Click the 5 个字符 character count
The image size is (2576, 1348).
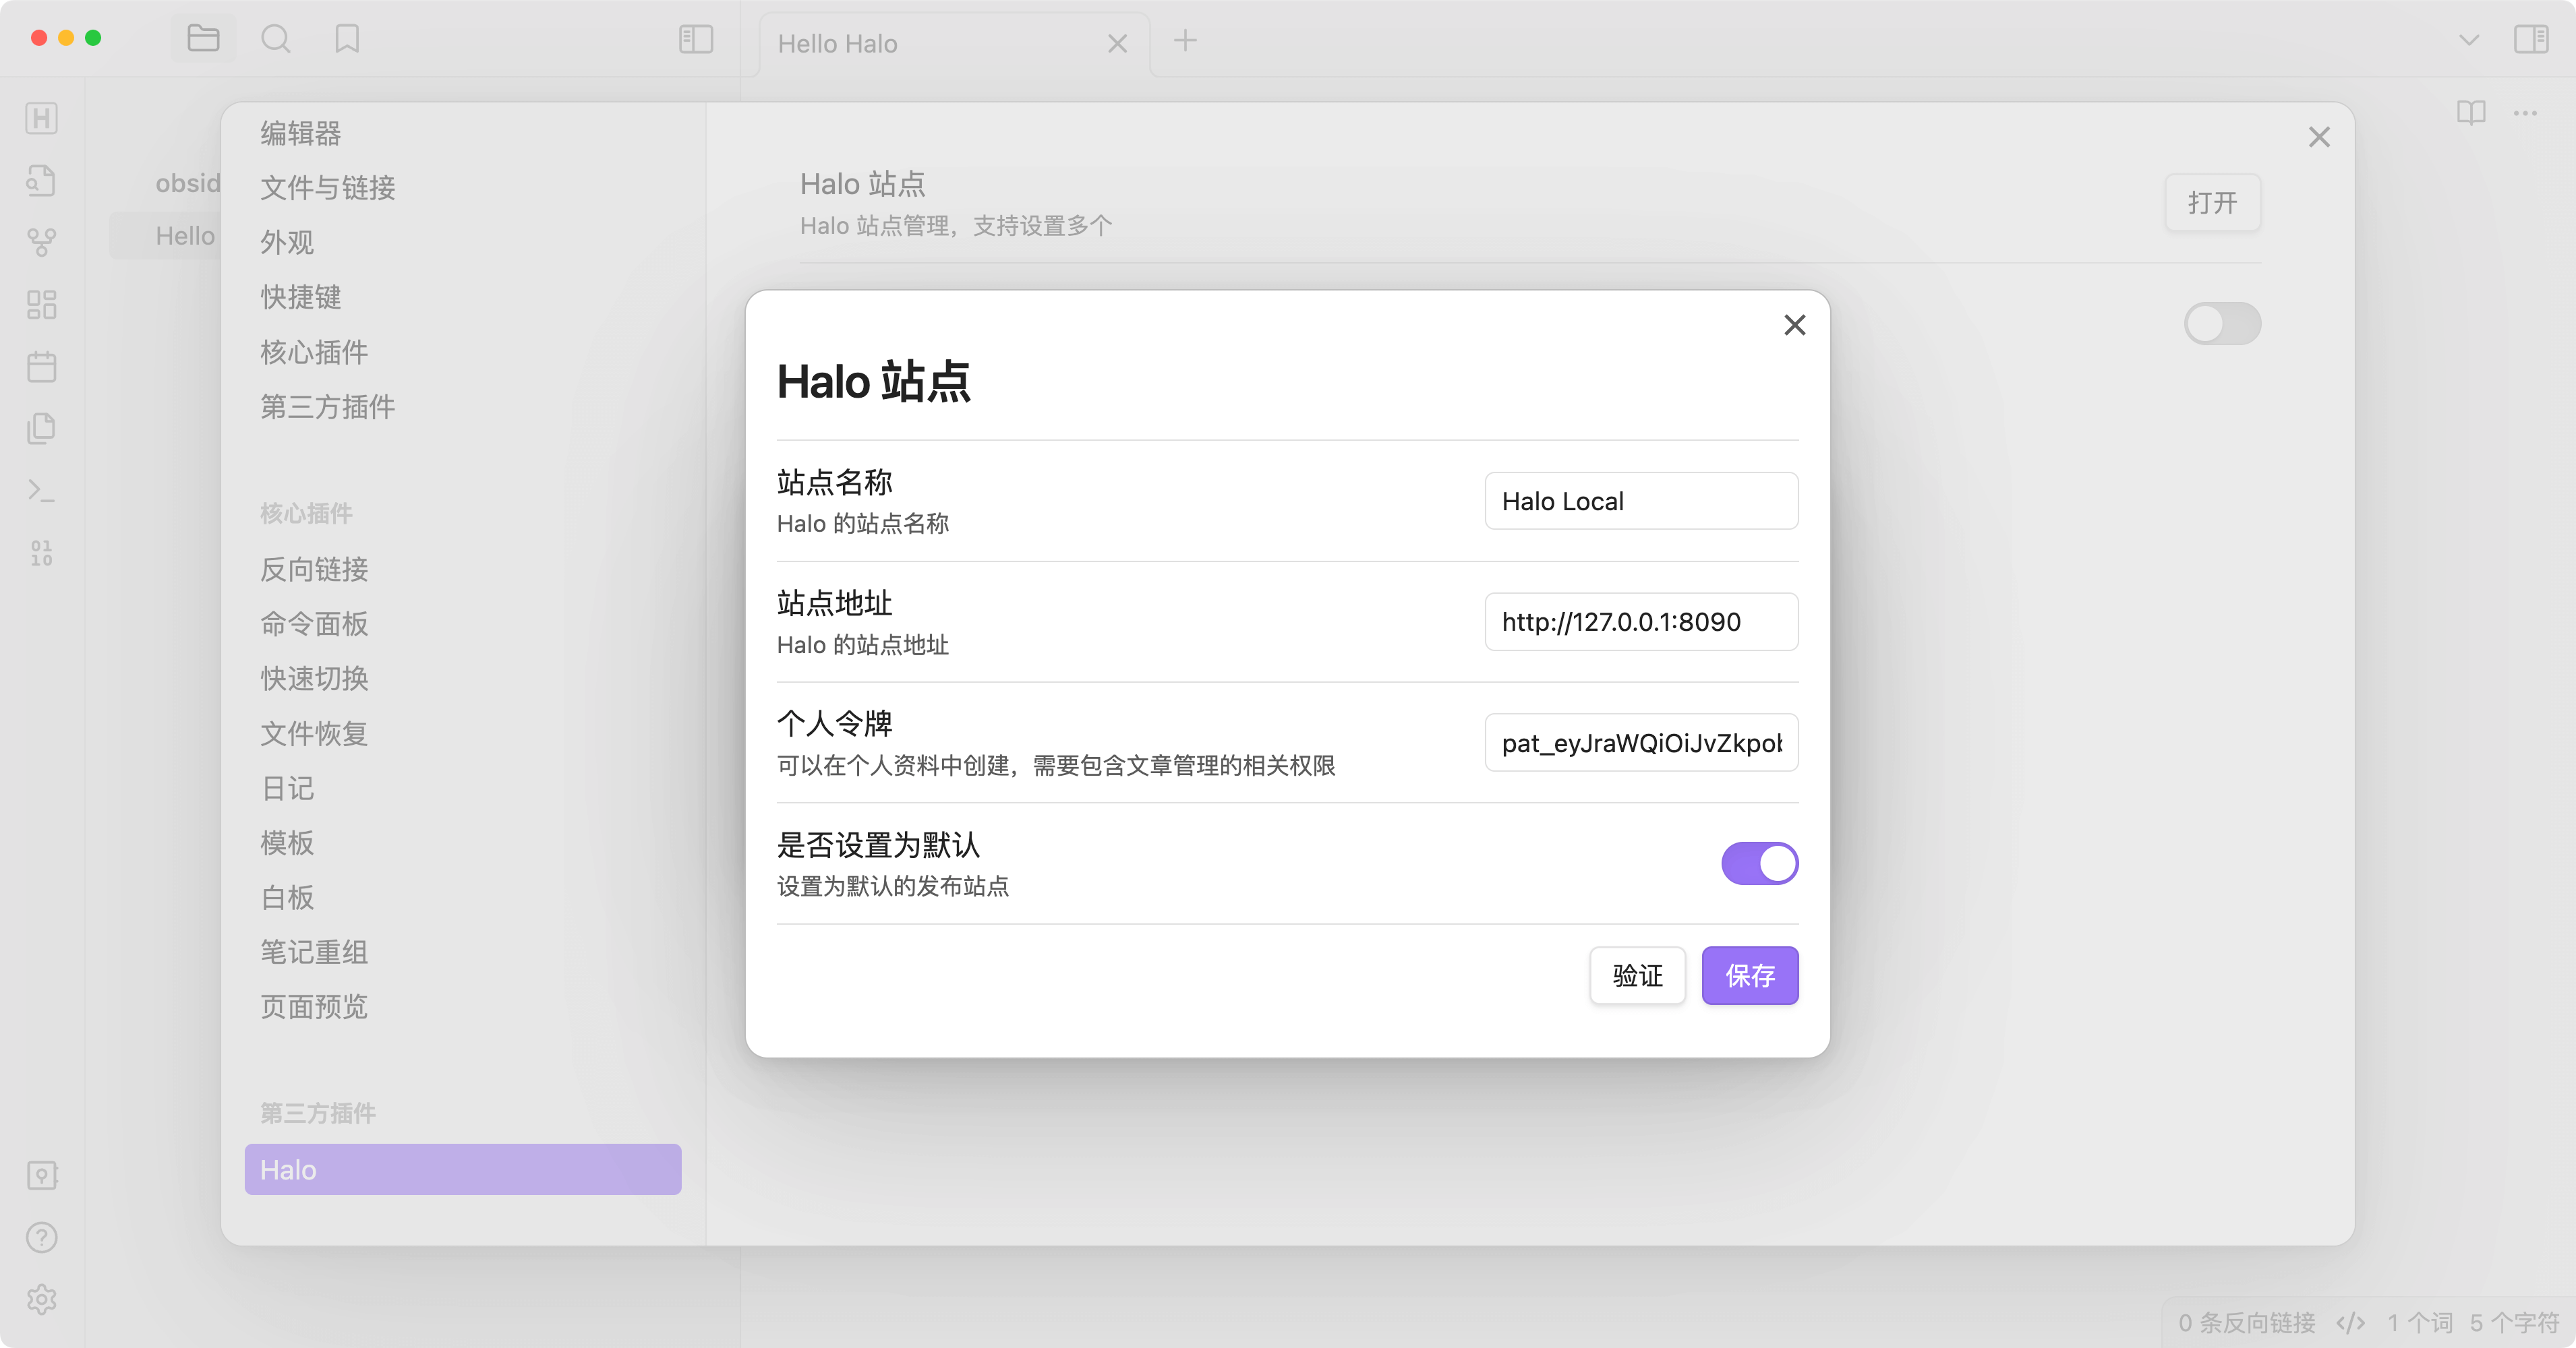[x=2514, y=1323]
